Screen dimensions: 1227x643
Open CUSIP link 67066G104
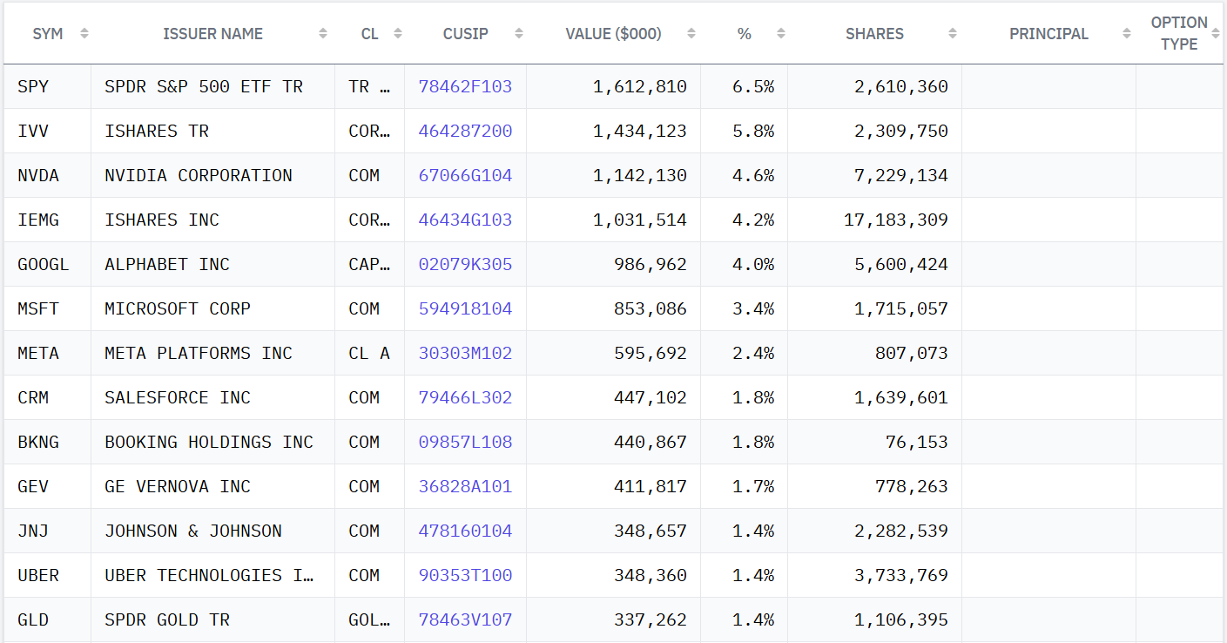click(465, 175)
